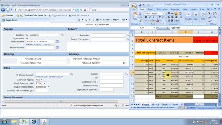Open Excel from the Windows taskbar
This screenshot has height=125, width=222.
coord(24,122)
